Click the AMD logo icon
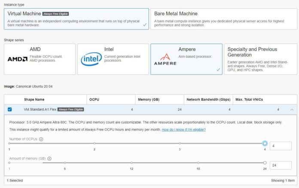The height and width of the screenshot is (188, 299). [x=18, y=59]
